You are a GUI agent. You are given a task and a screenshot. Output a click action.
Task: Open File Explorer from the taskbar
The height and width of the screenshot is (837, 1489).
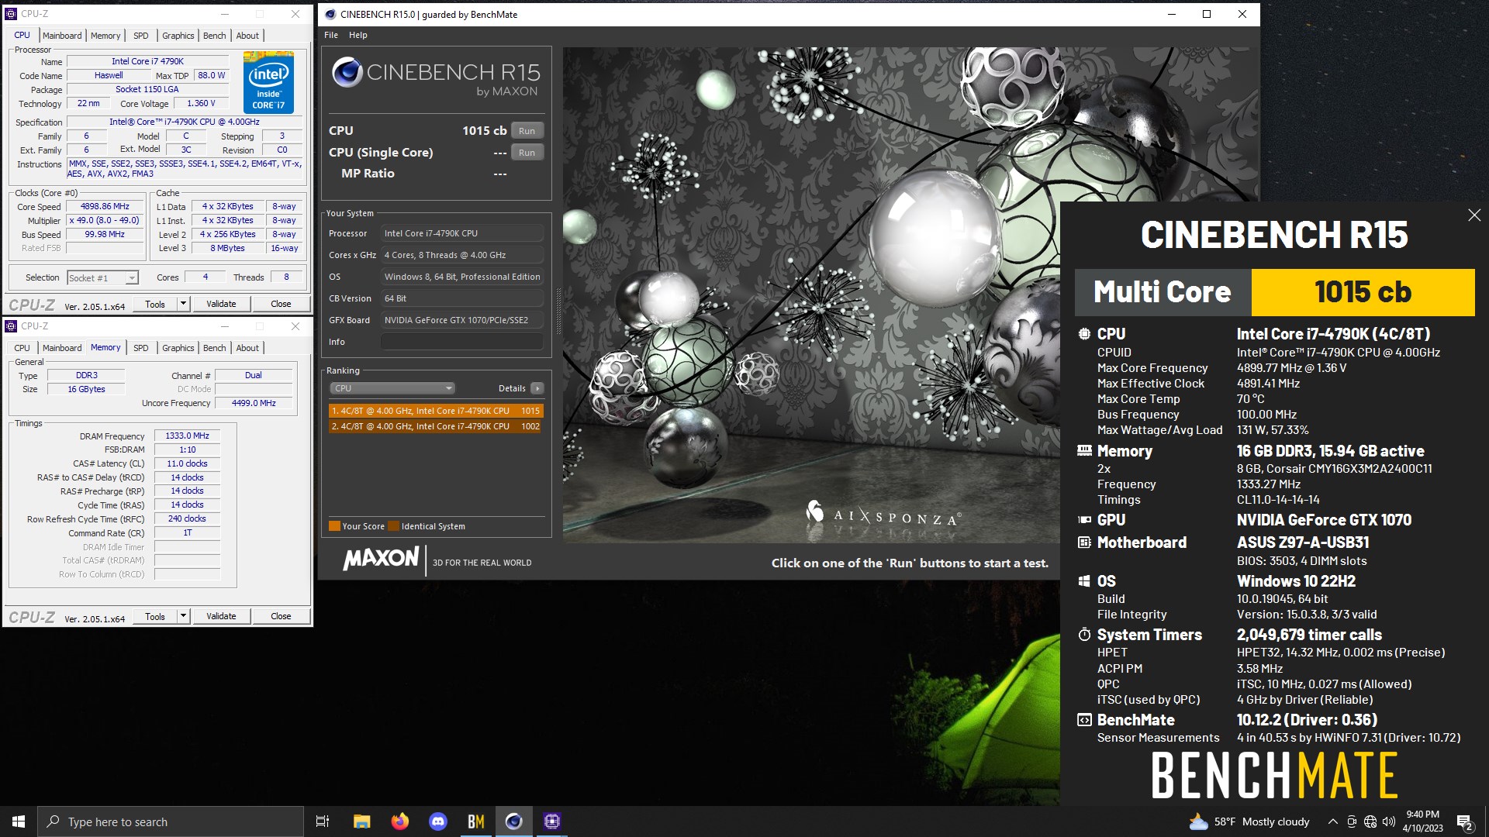(x=361, y=821)
